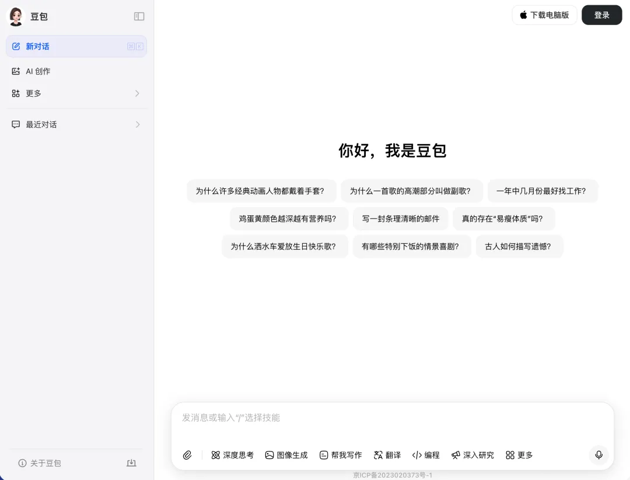Viewport: 630px width, 480px height.
Task: Select suggestion 一年中几月份最好找工作?
Action: coord(543,191)
